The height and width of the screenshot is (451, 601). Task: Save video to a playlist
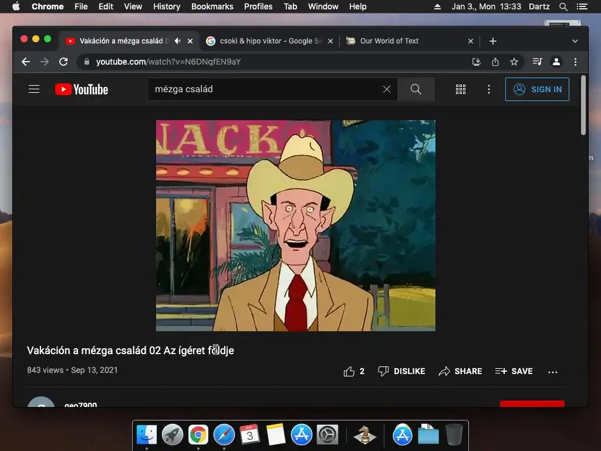pyautogui.click(x=514, y=371)
